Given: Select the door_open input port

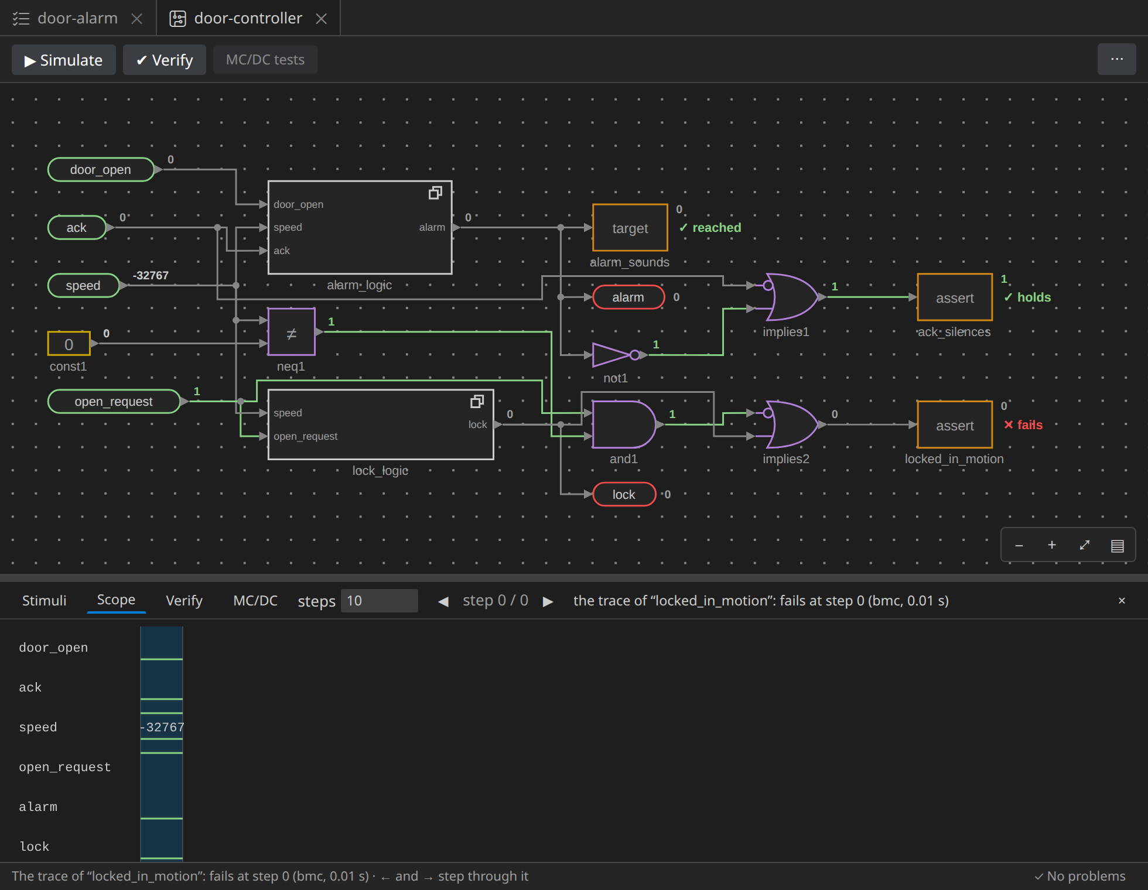Looking at the screenshot, I should coord(101,169).
